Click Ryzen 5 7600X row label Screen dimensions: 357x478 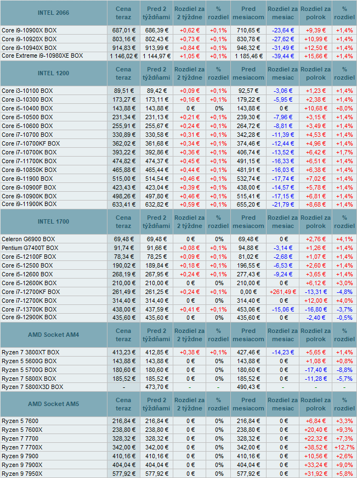point(22,430)
